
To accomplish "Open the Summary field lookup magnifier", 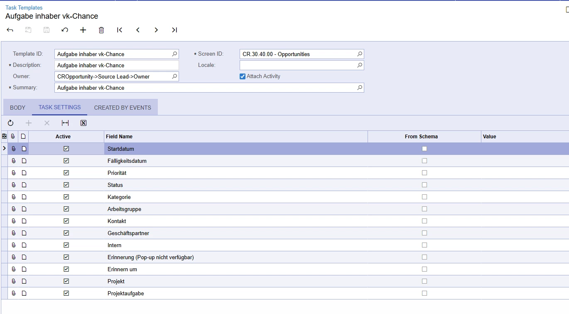I will [x=360, y=88].
